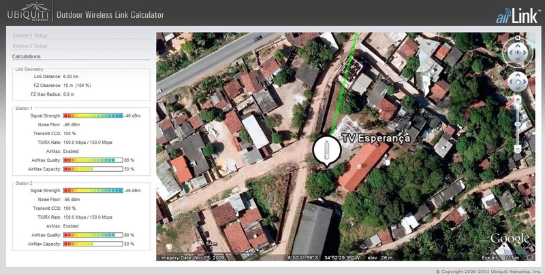545x275 pixels.
Task: Look down with the eye control arrow
Action: [518, 60]
